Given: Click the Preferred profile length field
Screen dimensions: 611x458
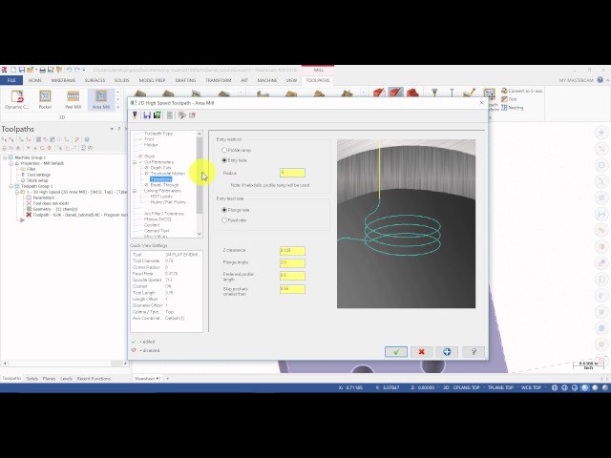Looking at the screenshot, I should [292, 276].
